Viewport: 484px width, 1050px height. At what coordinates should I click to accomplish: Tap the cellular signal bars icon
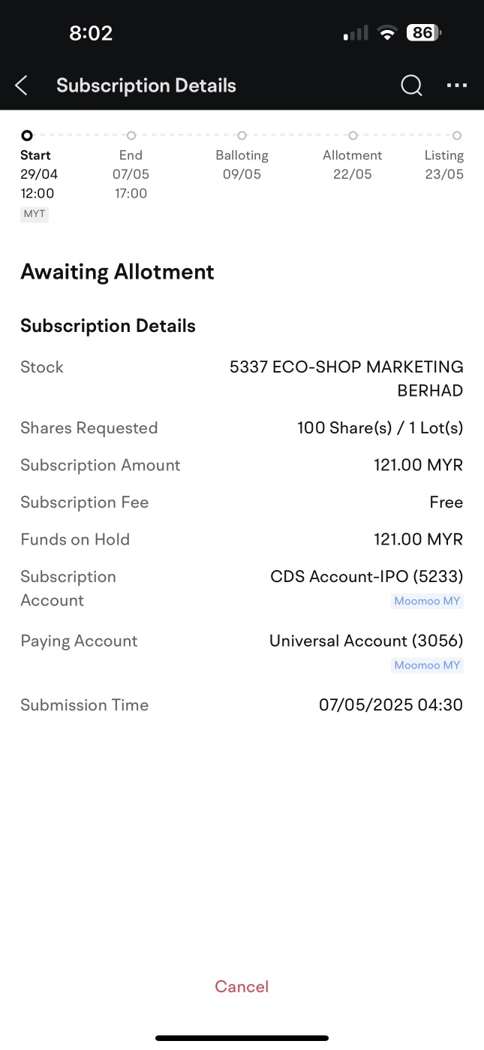356,33
